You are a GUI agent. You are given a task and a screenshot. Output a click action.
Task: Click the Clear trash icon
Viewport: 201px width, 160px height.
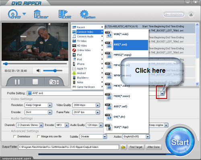[41, 14]
